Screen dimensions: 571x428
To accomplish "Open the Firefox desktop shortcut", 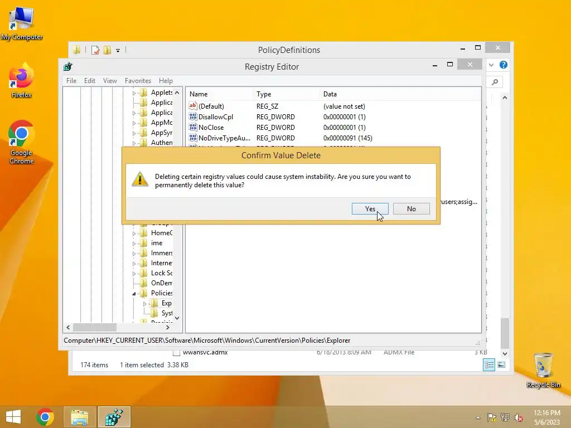I will pos(22,81).
